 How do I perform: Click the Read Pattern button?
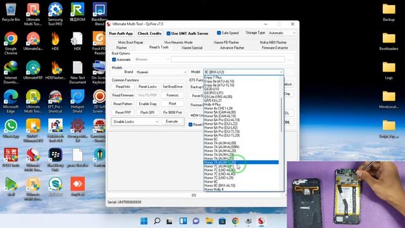[123, 104]
